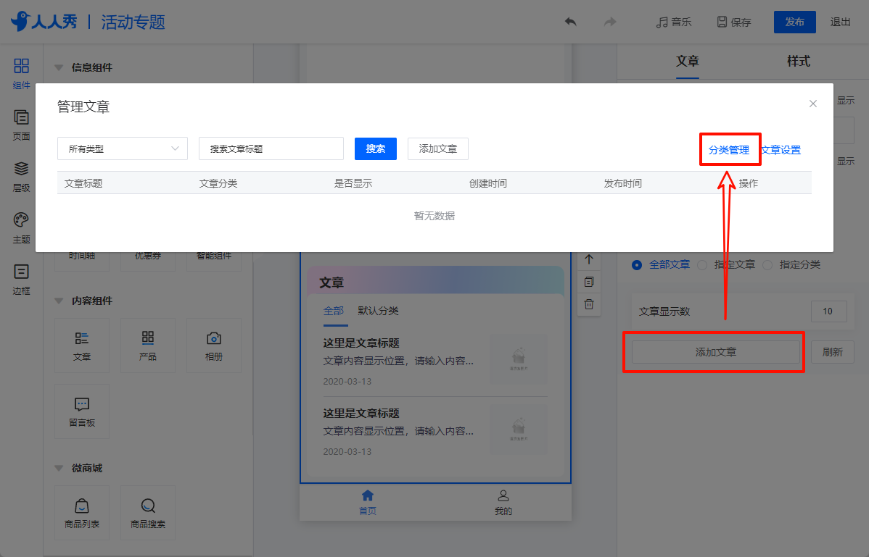This screenshot has height=557, width=869.
Task: Select the 全部文章 radio option
Action: pyautogui.click(x=637, y=265)
